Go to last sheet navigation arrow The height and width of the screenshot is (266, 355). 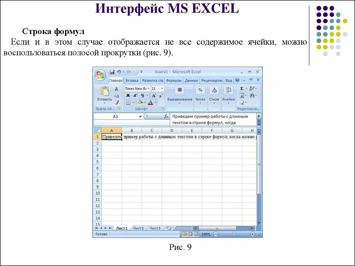(x=110, y=228)
